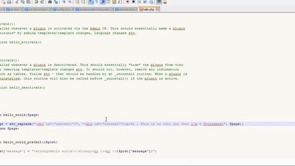This screenshot has height=166, width=295.
Task: Click the Cut scissors icon
Action: pyautogui.click(x=17, y=2)
